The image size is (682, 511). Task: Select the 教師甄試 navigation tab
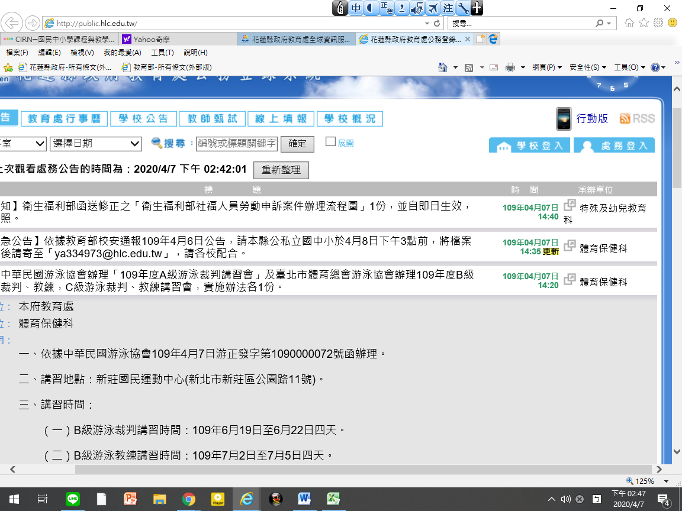tap(212, 119)
